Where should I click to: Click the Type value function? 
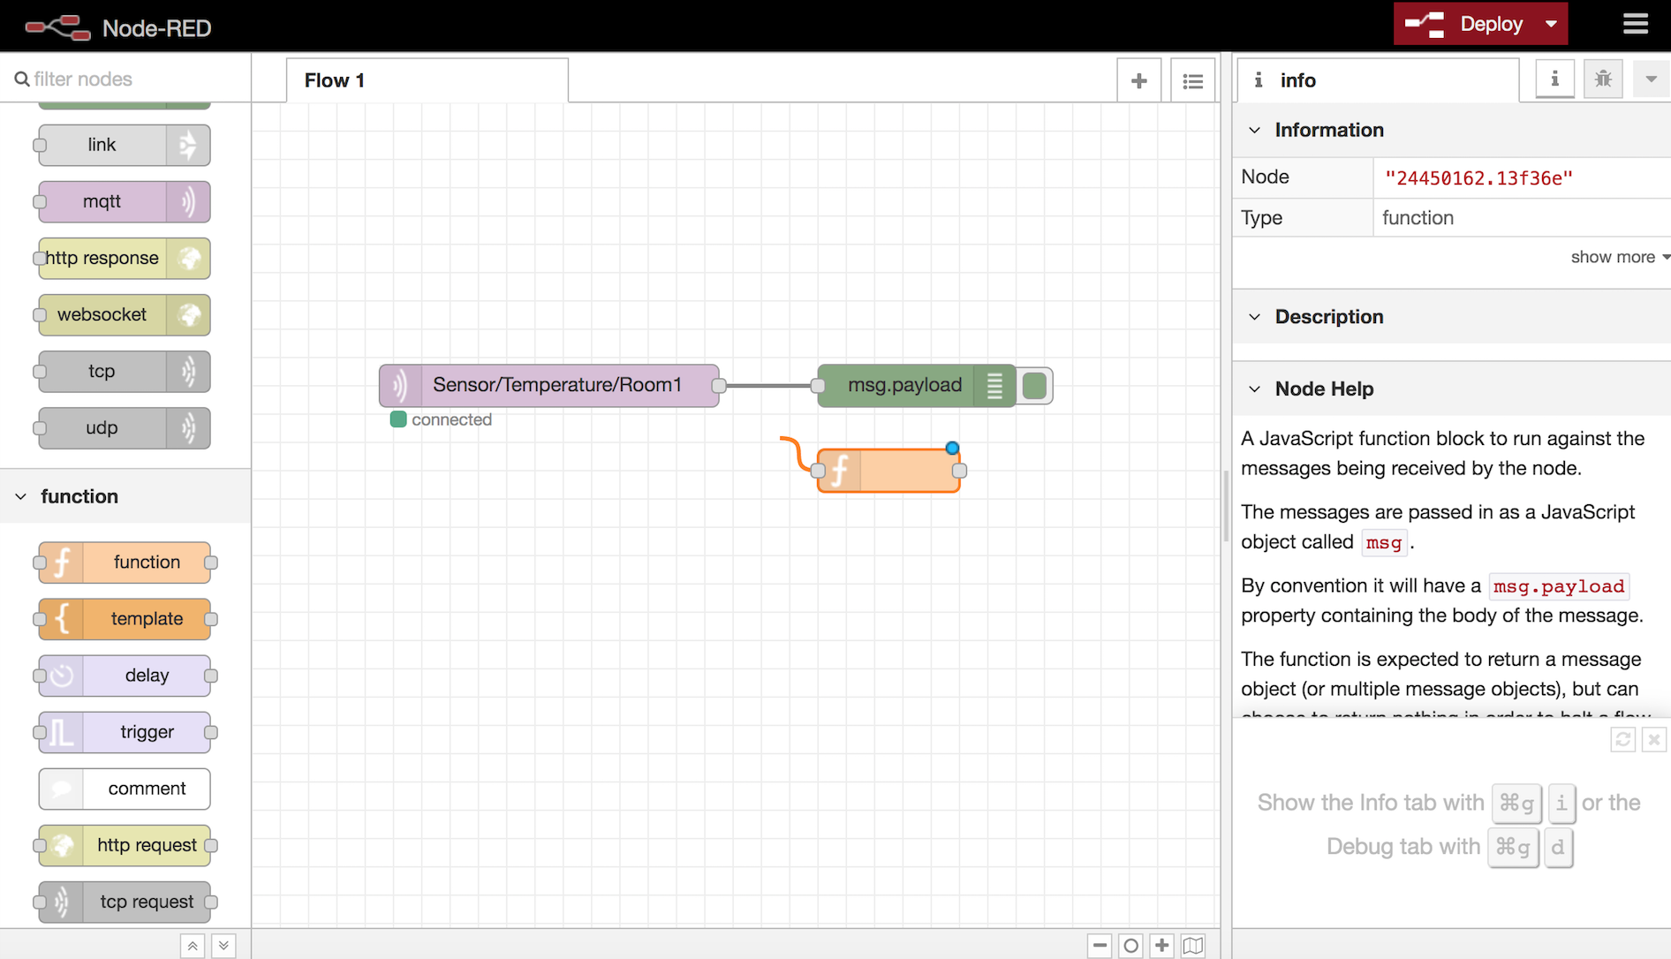[x=1418, y=217]
